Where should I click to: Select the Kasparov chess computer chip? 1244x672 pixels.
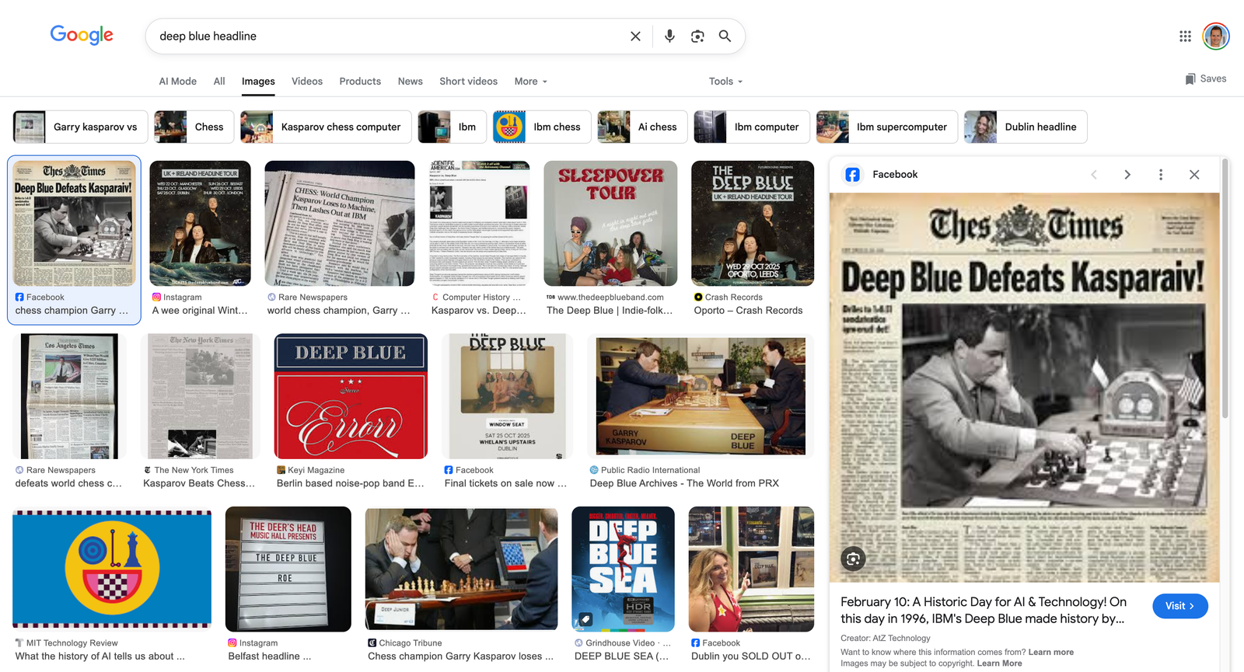(x=326, y=127)
